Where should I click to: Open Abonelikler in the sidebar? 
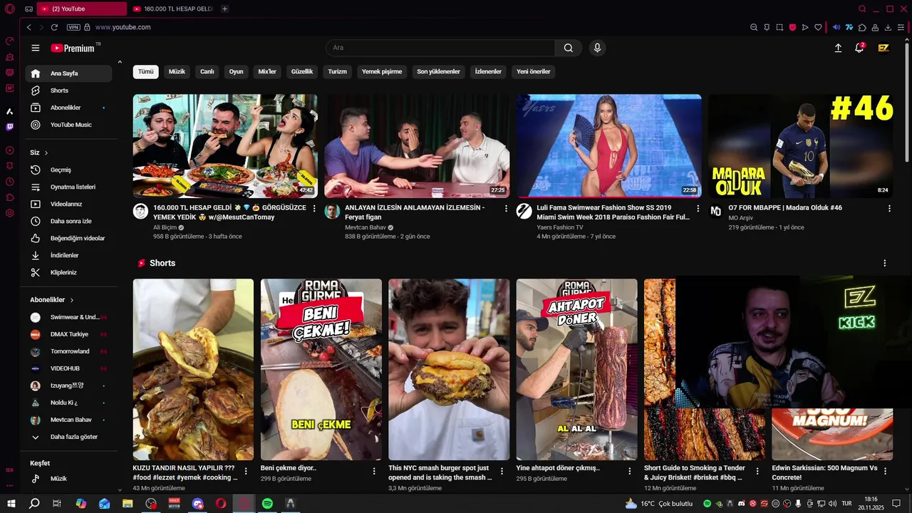coord(68,108)
